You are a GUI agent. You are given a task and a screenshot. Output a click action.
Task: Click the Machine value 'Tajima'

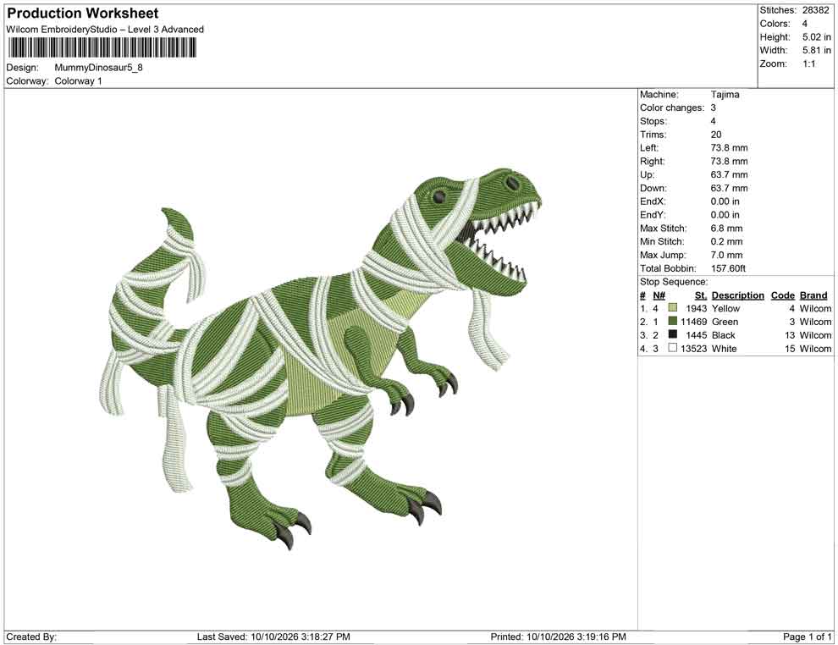pyautogui.click(x=725, y=95)
